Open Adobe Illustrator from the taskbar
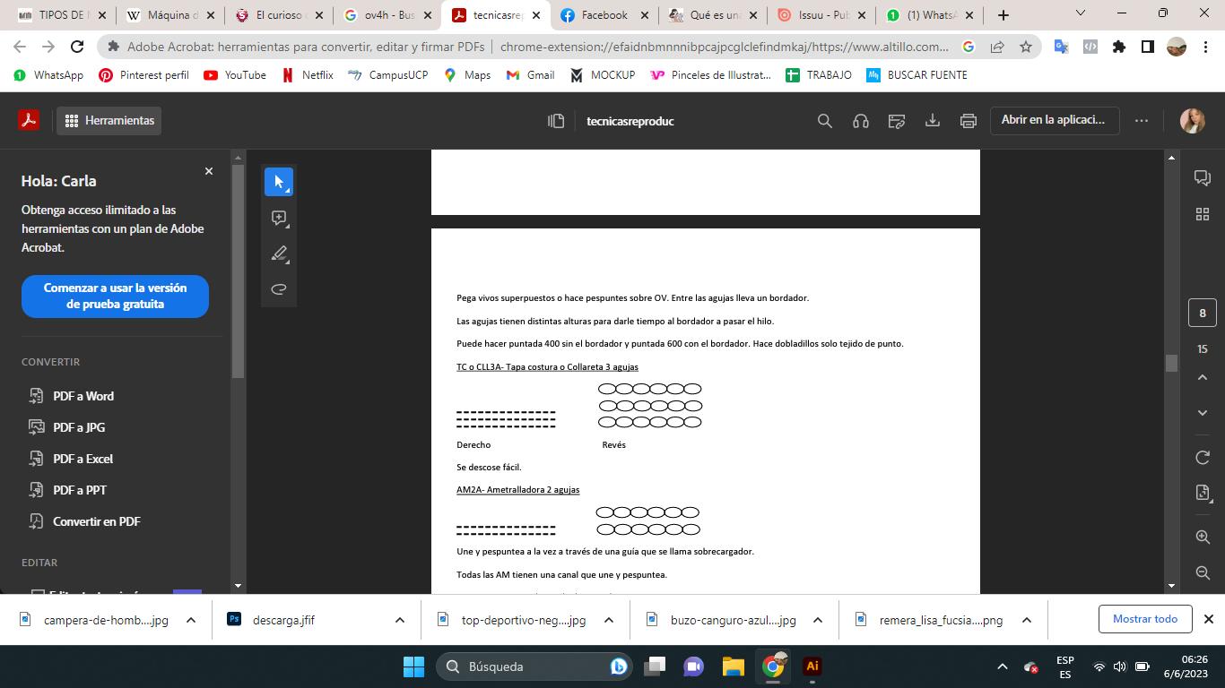The width and height of the screenshot is (1225, 688). click(x=812, y=666)
